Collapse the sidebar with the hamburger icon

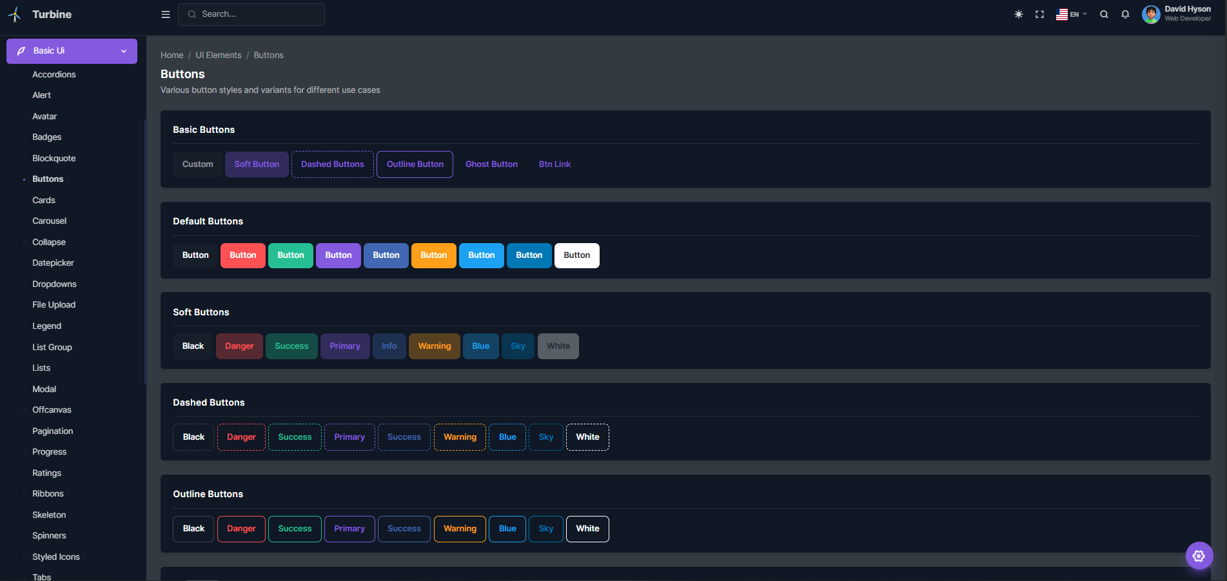pos(165,14)
